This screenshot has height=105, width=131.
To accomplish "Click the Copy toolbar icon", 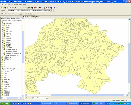I will pyautogui.click(x=11, y=8).
